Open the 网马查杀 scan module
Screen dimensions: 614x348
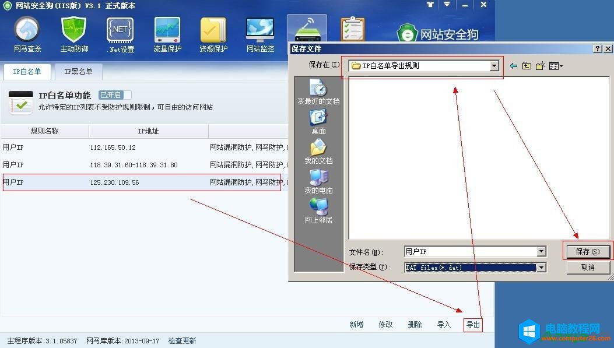(27, 35)
